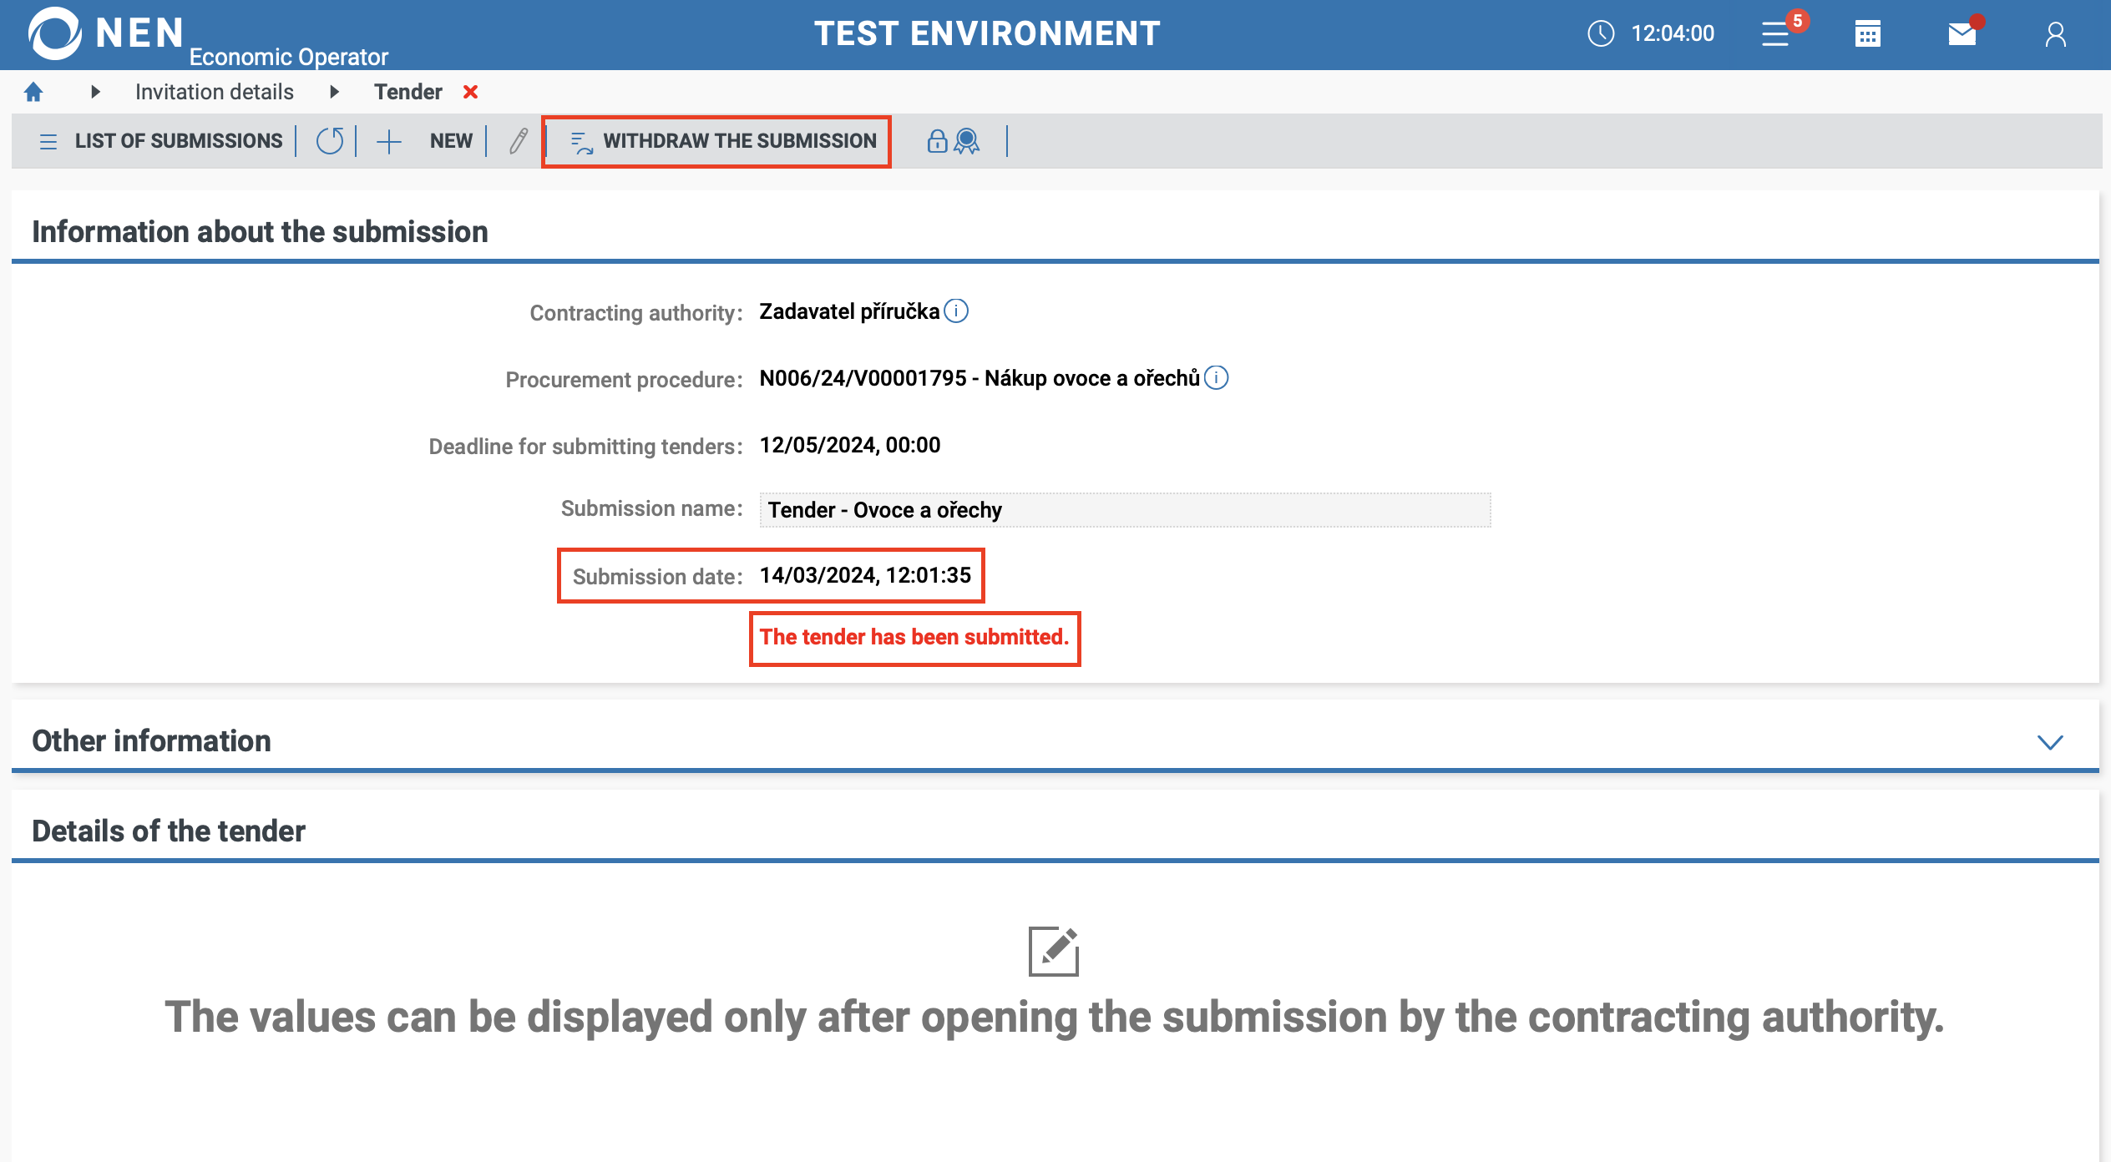Viewport: 2111px width, 1162px height.
Task: Open the notifications list with badge 5
Action: point(1776,34)
